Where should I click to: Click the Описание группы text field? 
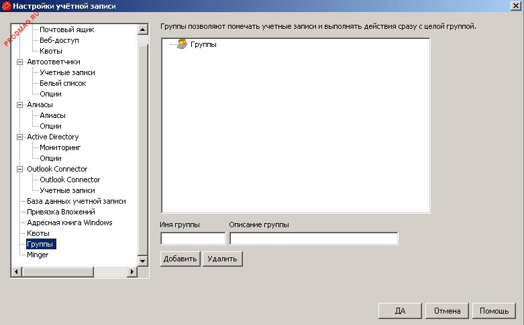[313, 239]
